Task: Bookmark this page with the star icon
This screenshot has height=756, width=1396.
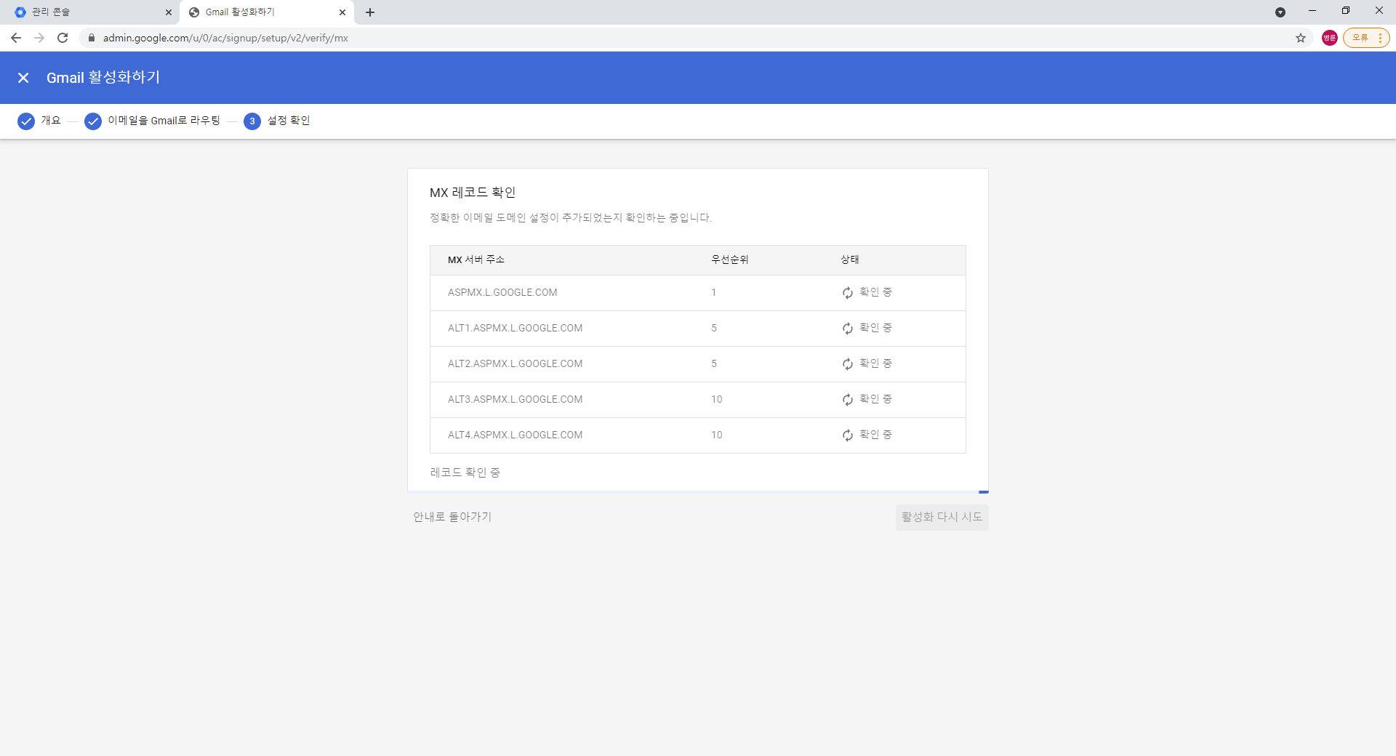Action: tap(1301, 38)
